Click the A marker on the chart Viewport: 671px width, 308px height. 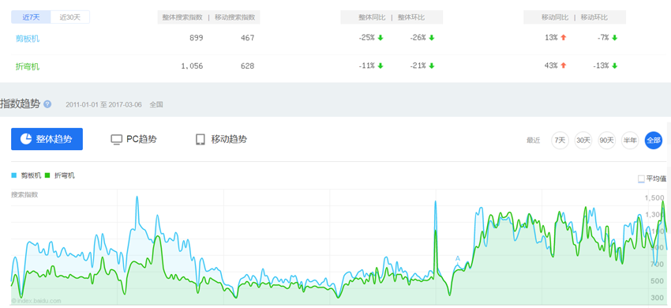[457, 258]
